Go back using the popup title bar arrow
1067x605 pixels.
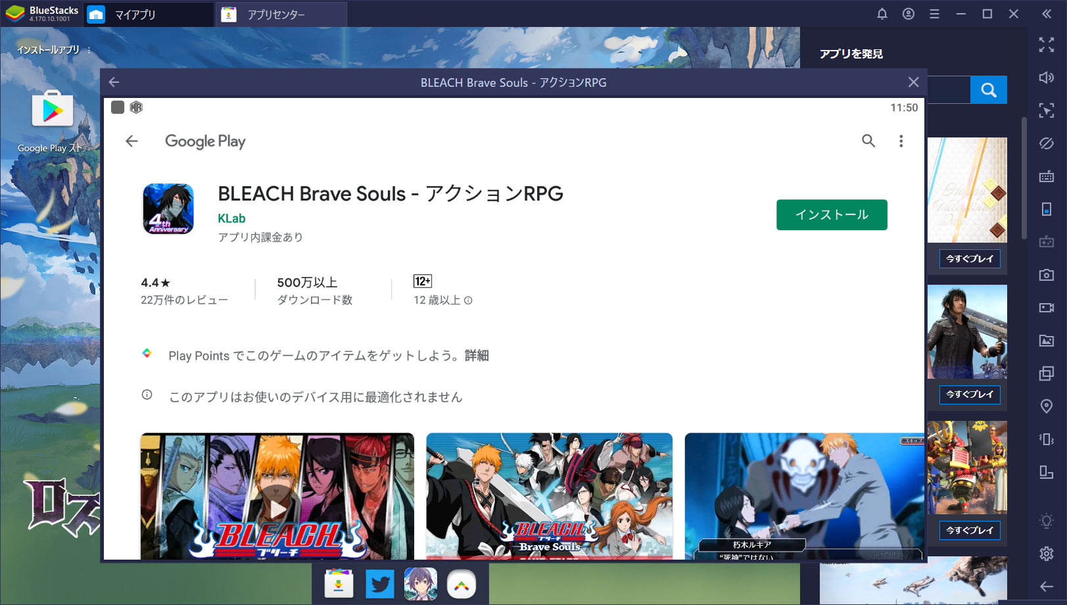114,82
